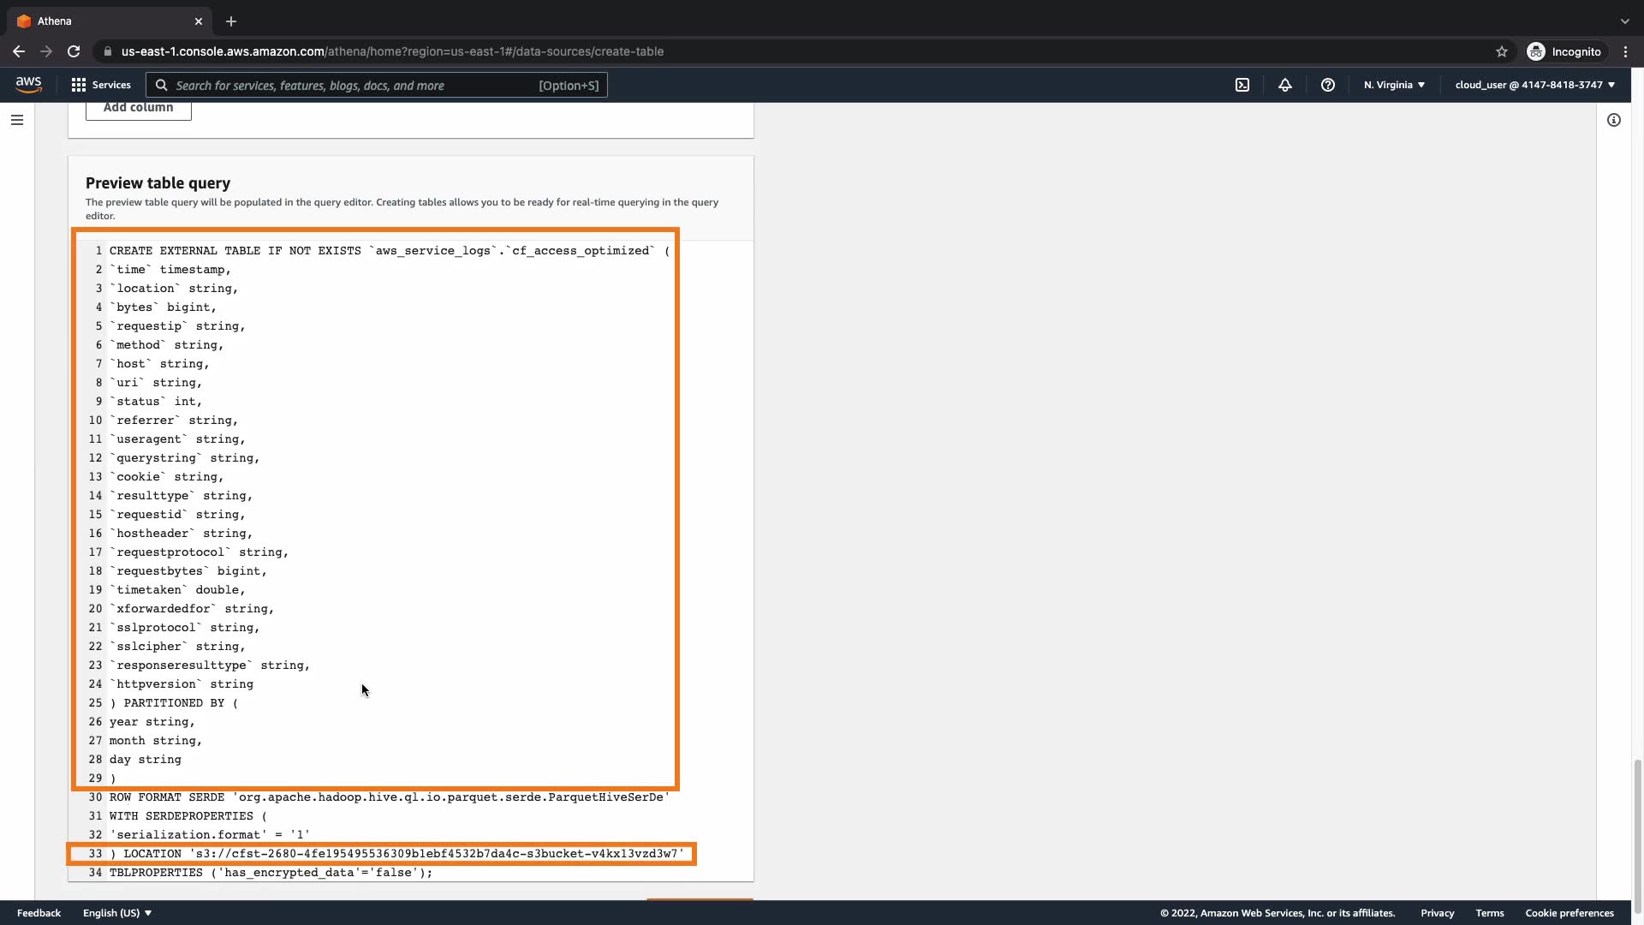Expand the hamburger side navigation menu
Screen dimensions: 1644x925
pyautogui.click(x=17, y=120)
